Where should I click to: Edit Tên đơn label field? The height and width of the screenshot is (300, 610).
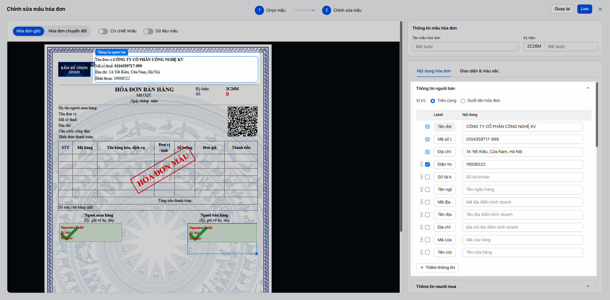pos(444,127)
